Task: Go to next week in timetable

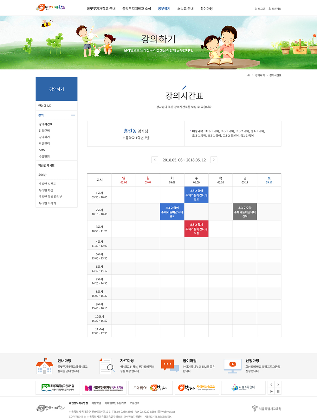Action: 214,160
